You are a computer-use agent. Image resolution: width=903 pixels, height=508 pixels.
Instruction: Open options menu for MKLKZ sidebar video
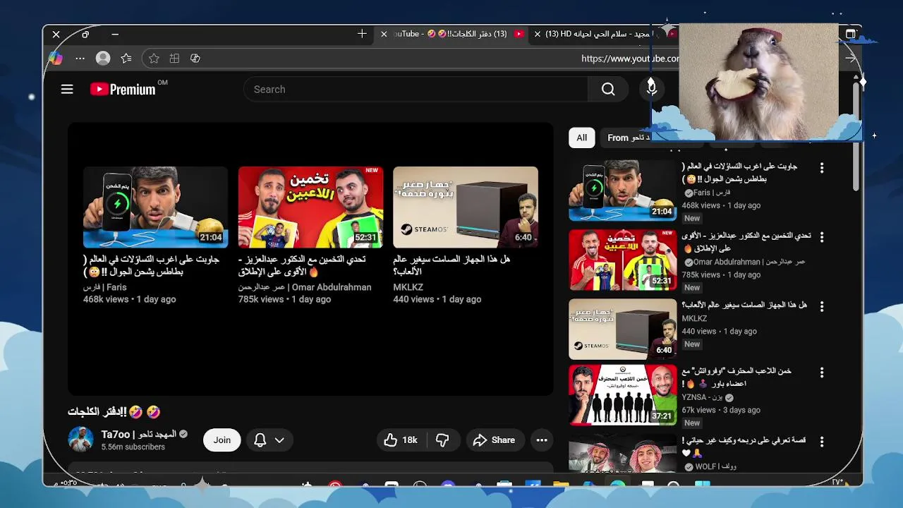tap(821, 306)
